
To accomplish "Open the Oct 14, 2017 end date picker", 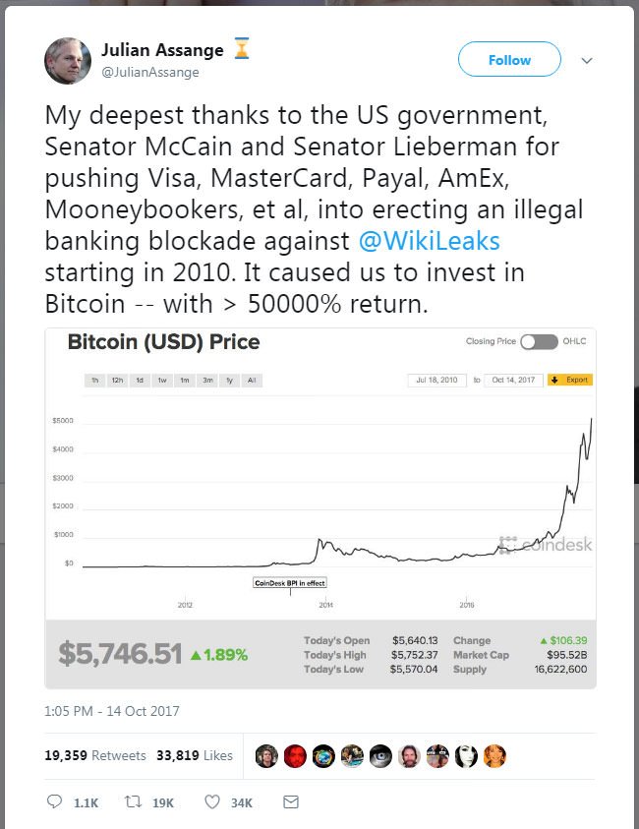I will pos(513,381).
